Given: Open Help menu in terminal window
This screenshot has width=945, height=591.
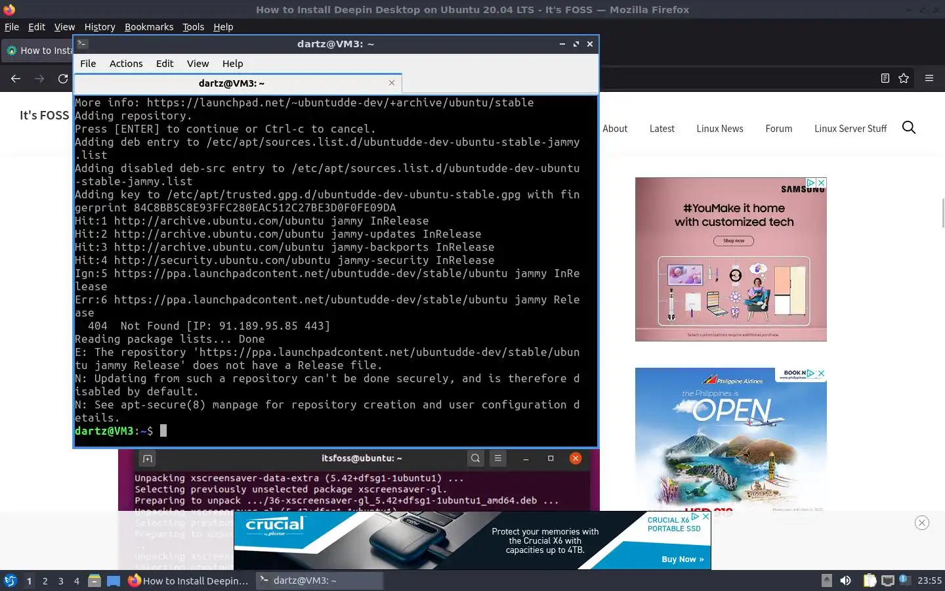Looking at the screenshot, I should [x=232, y=64].
